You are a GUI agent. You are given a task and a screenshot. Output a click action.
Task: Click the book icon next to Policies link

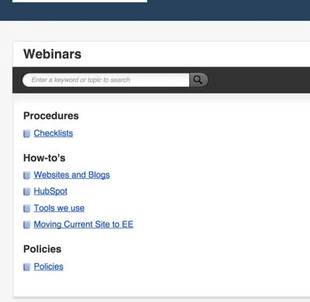click(27, 267)
